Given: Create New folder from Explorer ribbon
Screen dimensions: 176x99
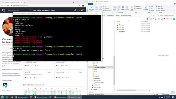Looking at the screenshot, I should tap(132, 9).
